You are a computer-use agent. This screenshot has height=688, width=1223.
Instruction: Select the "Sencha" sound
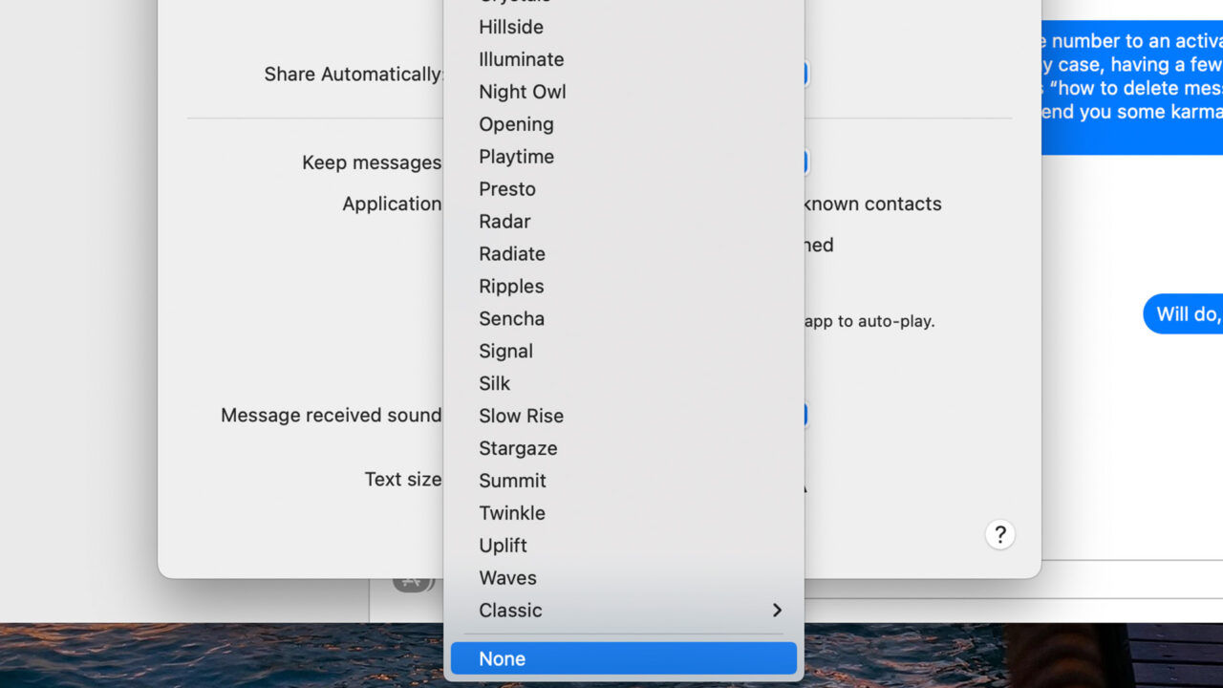511,318
